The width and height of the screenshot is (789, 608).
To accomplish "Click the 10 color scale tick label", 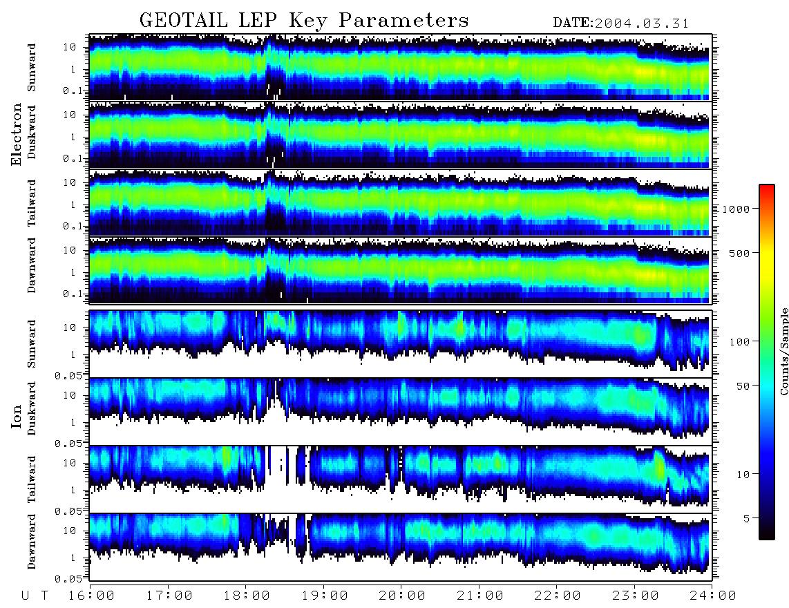I will (x=743, y=475).
